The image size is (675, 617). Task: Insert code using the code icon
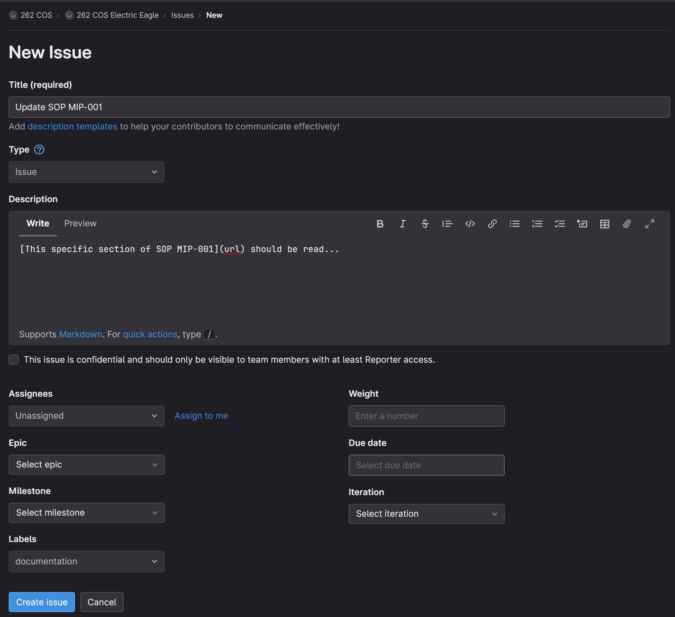(470, 224)
